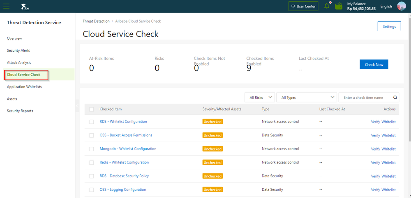Click the search magnifier icon in the check item field
Image resolution: width=411 pixels, height=198 pixels.
click(x=395, y=98)
